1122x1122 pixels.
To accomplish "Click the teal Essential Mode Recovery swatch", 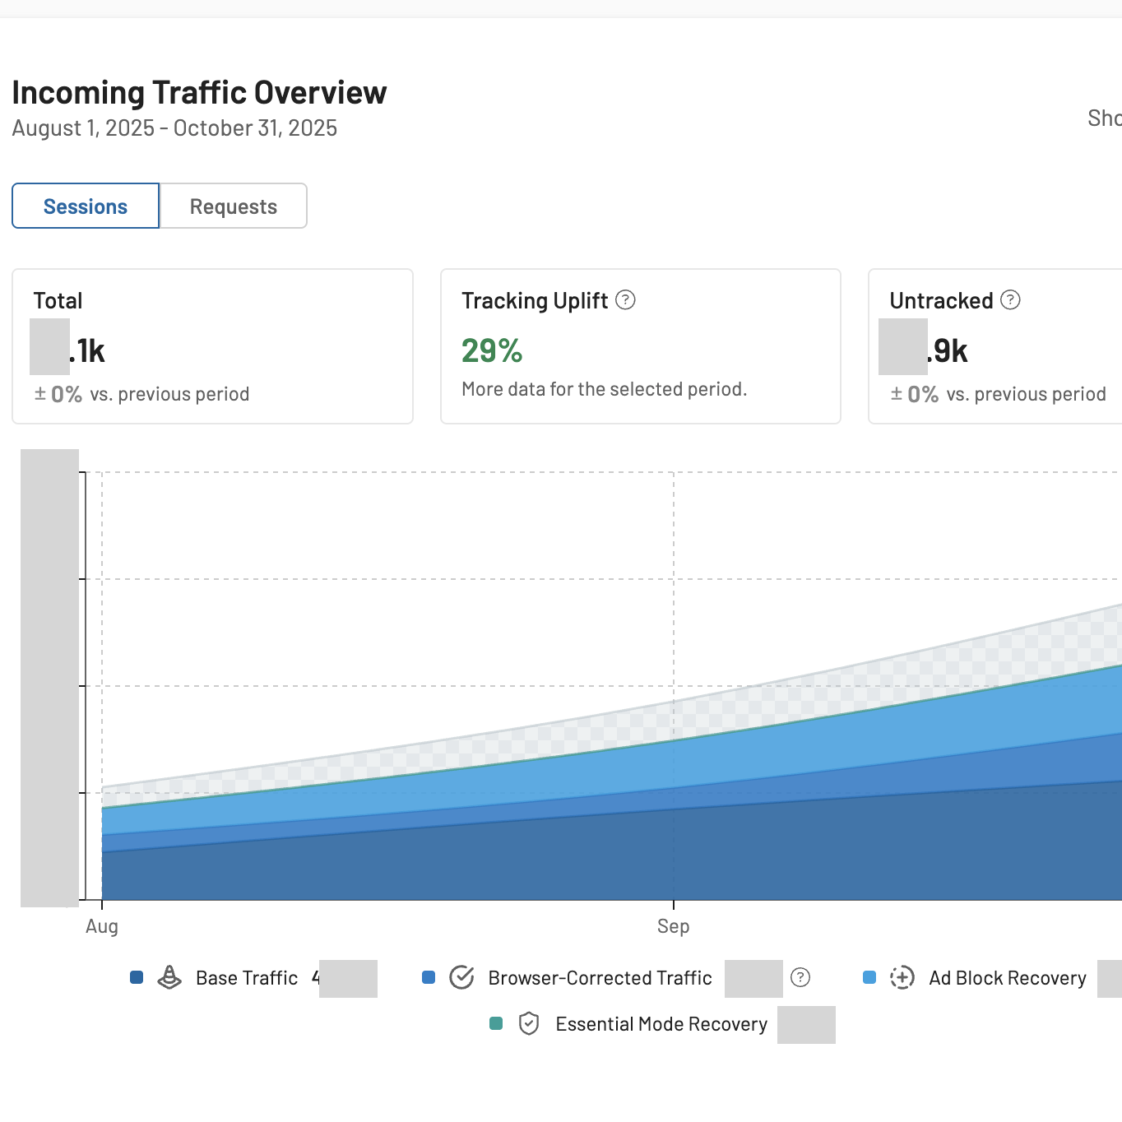I will point(496,1024).
